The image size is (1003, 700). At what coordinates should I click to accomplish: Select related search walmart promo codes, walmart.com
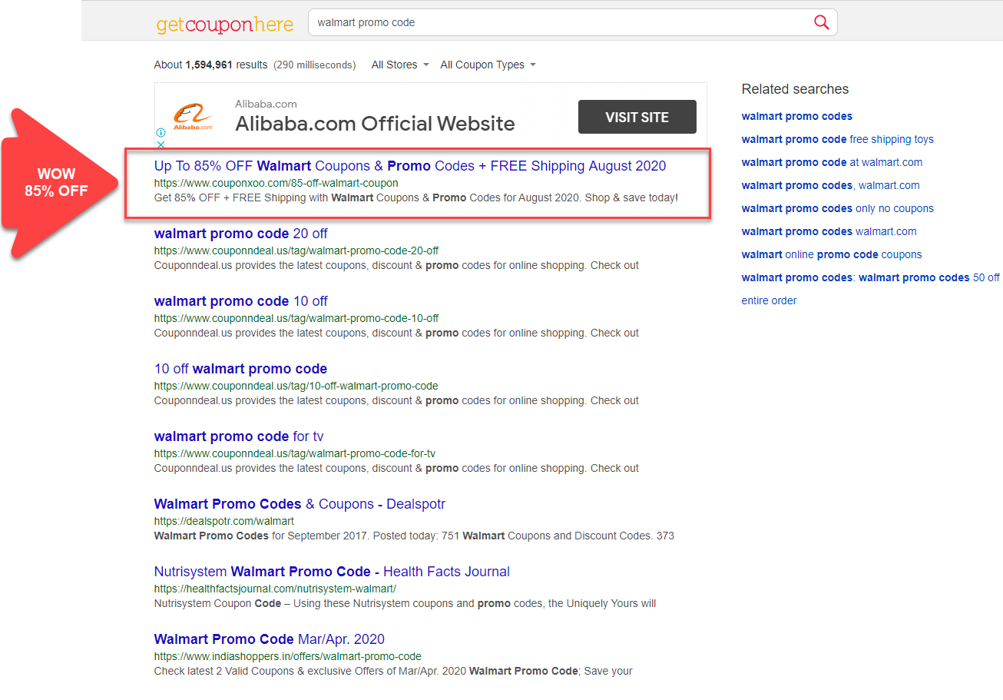point(831,185)
